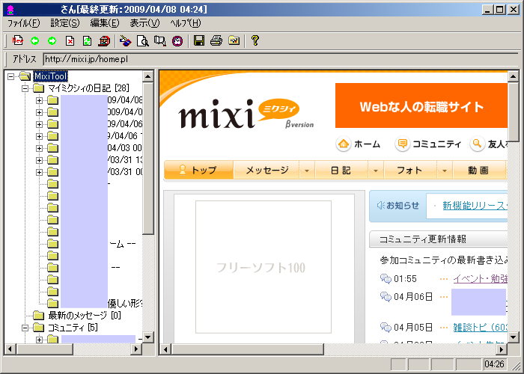Click the address field with mixi.jp URL
This screenshot has height=374, width=524.
(281, 59)
